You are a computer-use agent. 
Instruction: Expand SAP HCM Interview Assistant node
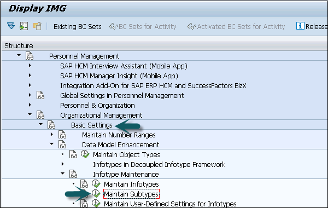point(30,66)
